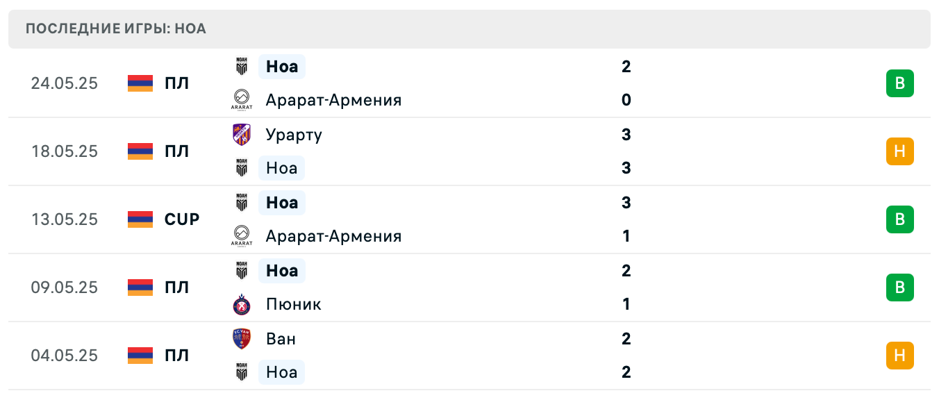Click the CUP competition label
The image size is (939, 400).
point(181,219)
